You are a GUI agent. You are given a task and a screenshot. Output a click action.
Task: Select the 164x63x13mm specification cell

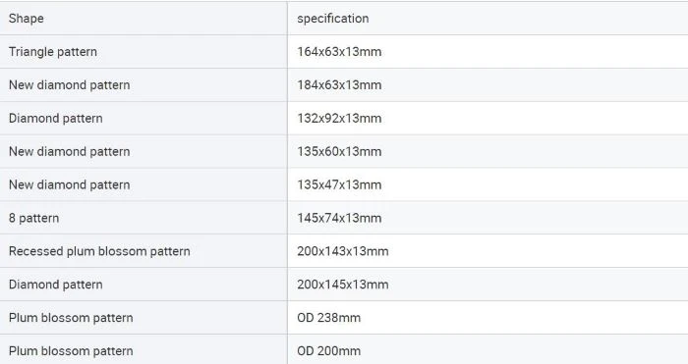coord(487,52)
